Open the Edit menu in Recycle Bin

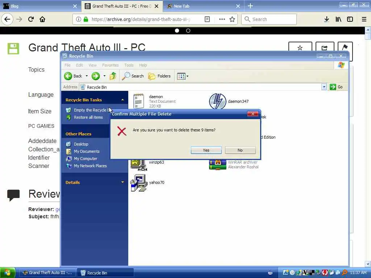click(79, 65)
